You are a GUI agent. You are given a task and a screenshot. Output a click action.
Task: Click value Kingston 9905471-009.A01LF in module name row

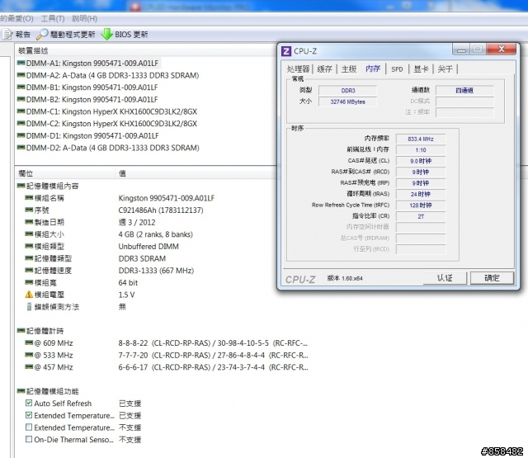click(167, 198)
